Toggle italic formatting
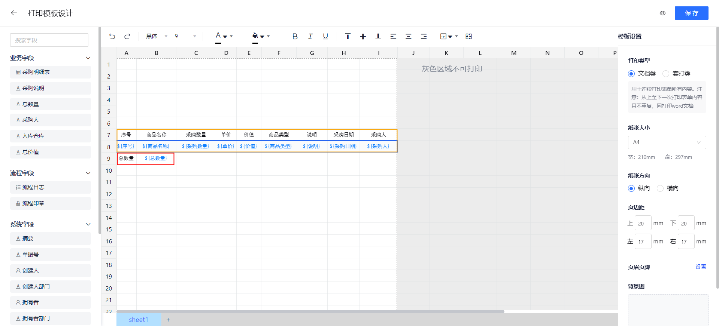The width and height of the screenshot is (719, 326). click(x=310, y=36)
